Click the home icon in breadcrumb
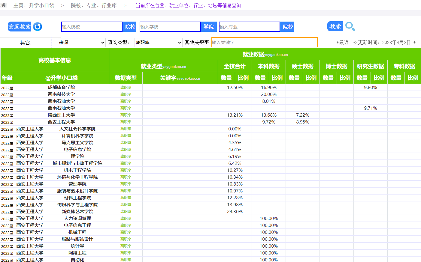The height and width of the screenshot is (262, 421). (4, 5)
